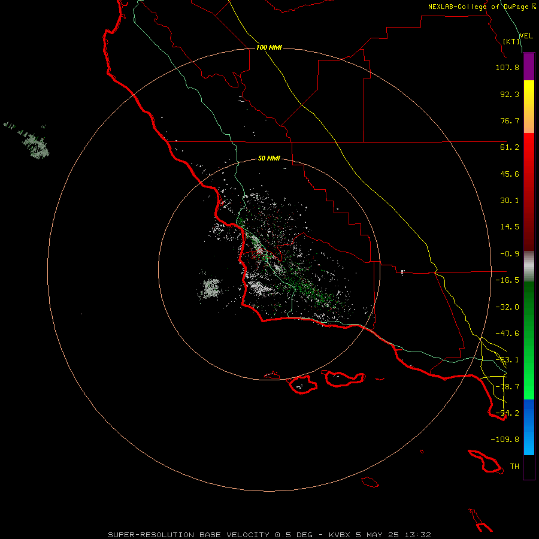Click the NEXLAB-College of DuPage label
Viewport: 539px width, 539px height.
click(x=482, y=7)
